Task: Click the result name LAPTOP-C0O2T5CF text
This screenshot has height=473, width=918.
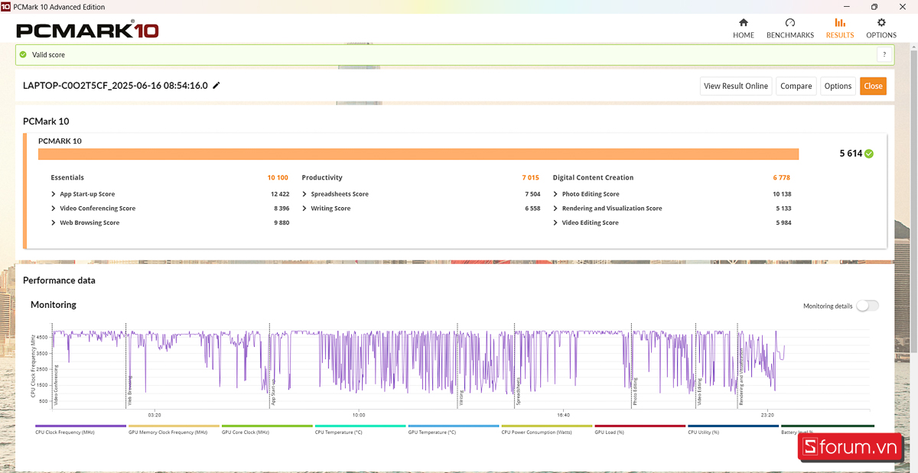Action: coord(115,86)
